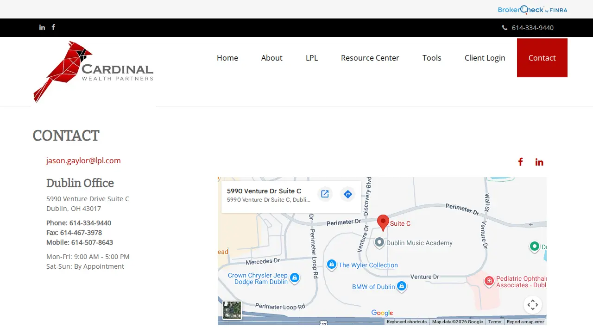Select Pediatric Ophthalmology Associates marker icon
Image resolution: width=593 pixels, height=333 pixels.
489,281
